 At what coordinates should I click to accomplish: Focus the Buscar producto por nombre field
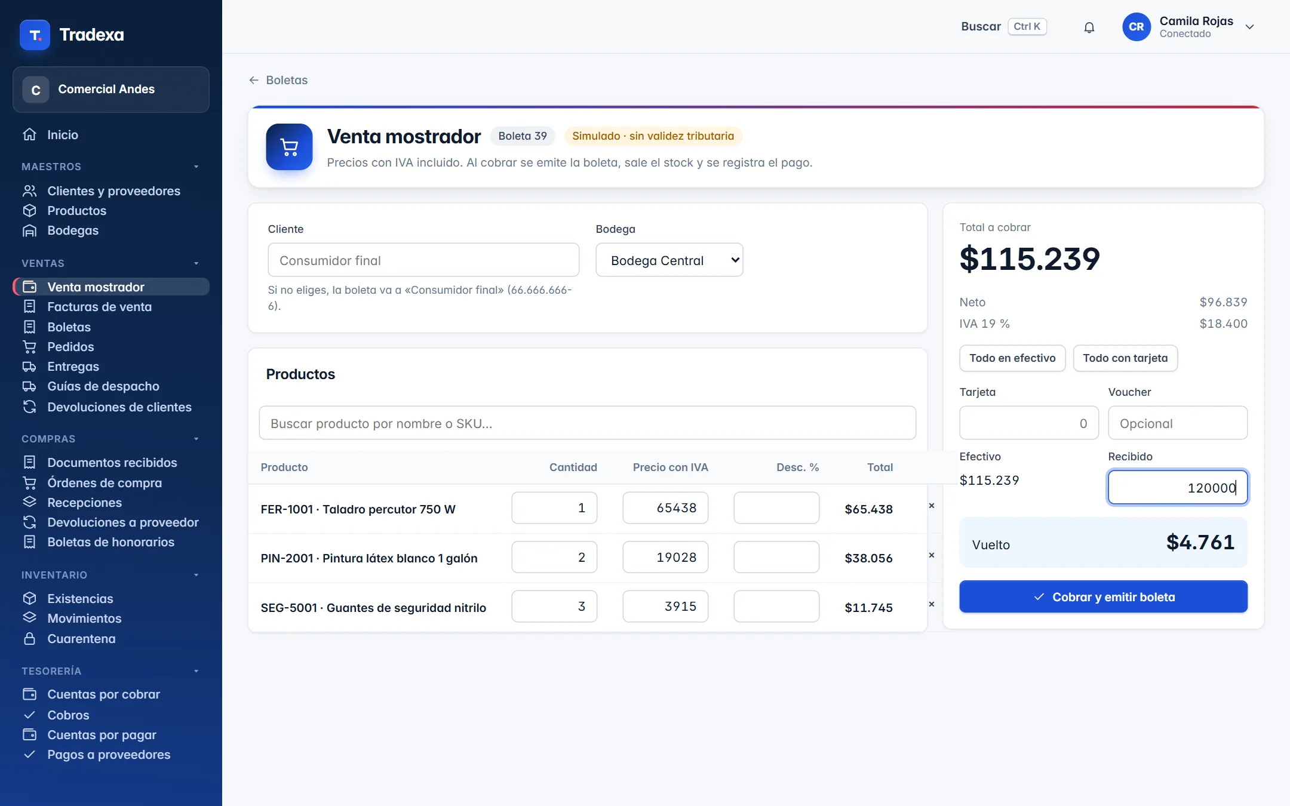pos(587,423)
